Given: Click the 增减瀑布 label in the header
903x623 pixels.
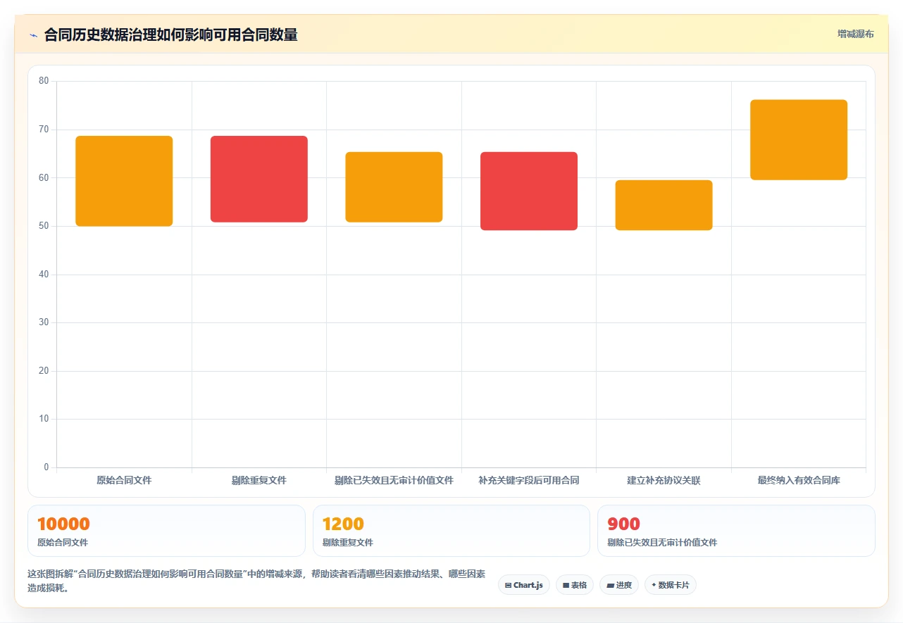Looking at the screenshot, I should pyautogui.click(x=855, y=34).
